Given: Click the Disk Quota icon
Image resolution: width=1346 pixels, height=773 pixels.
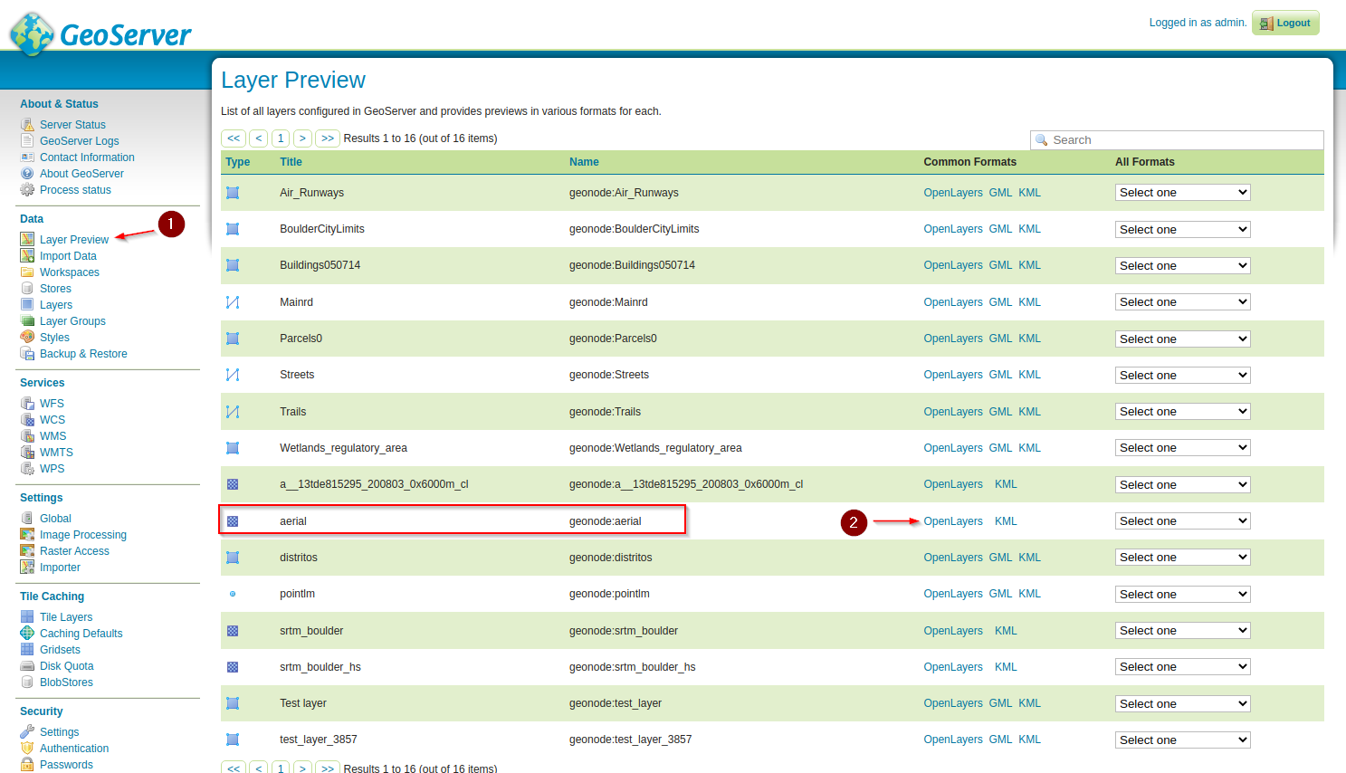Looking at the screenshot, I should (x=27, y=666).
